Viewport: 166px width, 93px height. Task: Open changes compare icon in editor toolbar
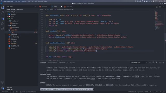click(x=157, y=7)
